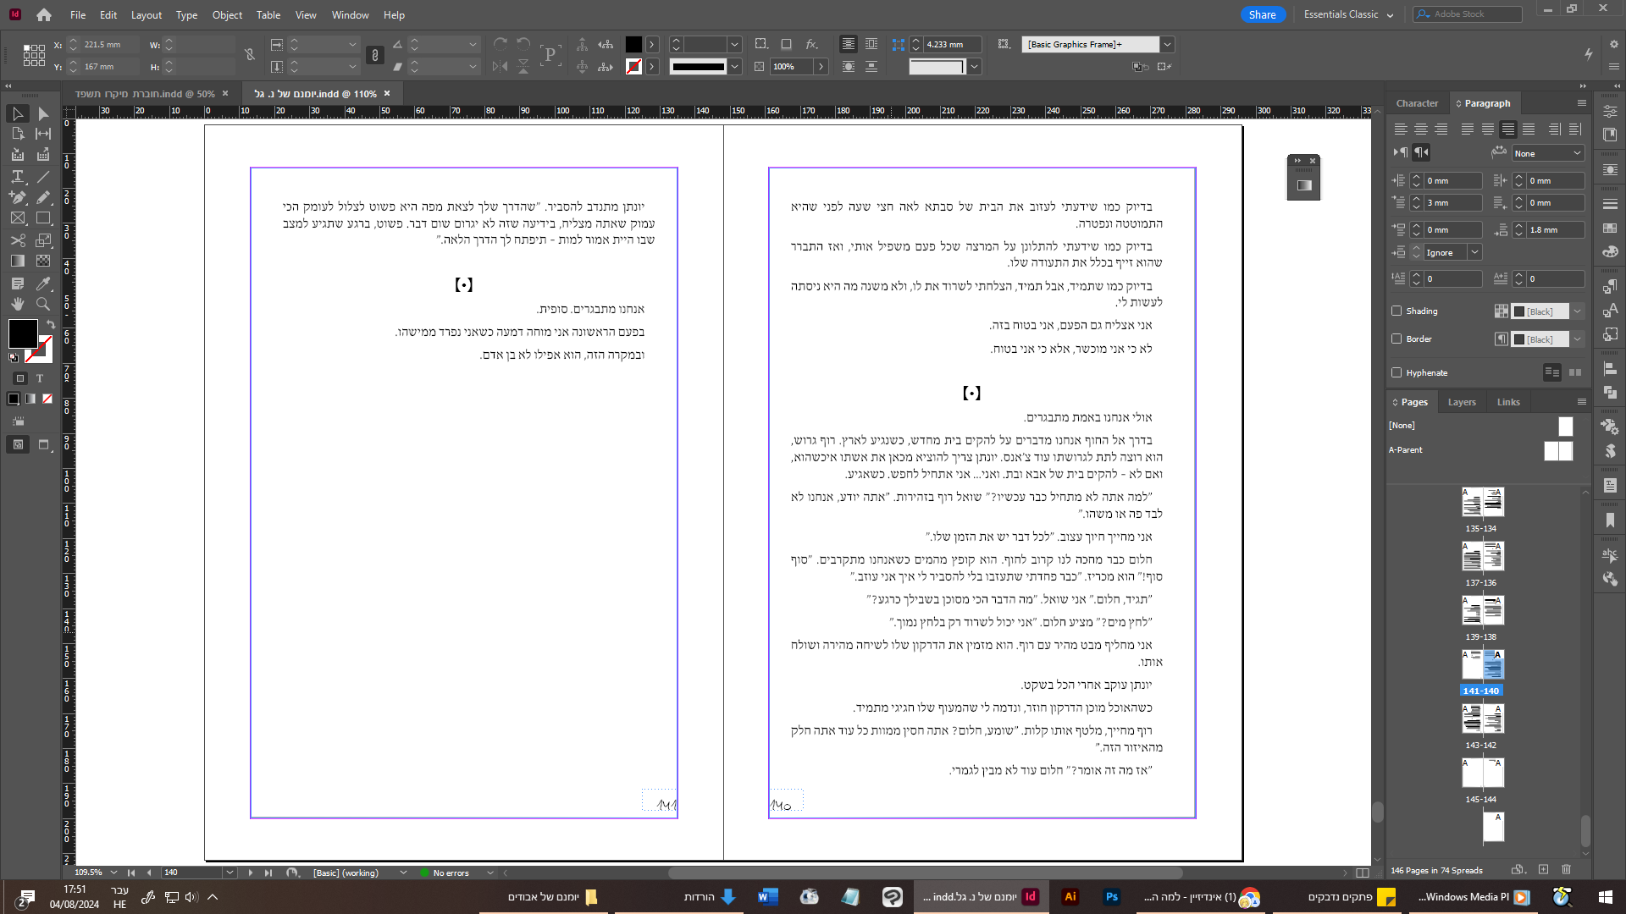Toggle the Hyphenate checkbox
This screenshot has width=1626, height=914.
[x=1396, y=372]
